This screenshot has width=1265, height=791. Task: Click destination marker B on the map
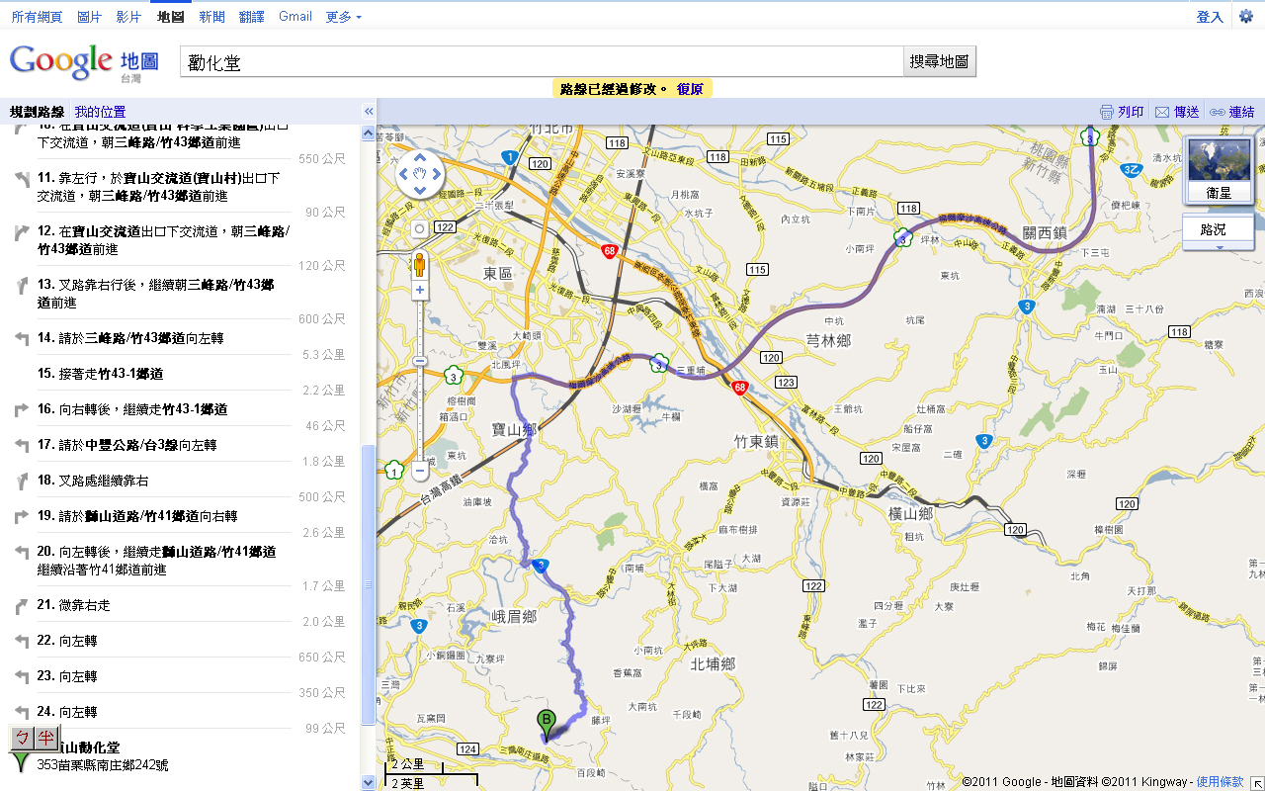click(546, 725)
